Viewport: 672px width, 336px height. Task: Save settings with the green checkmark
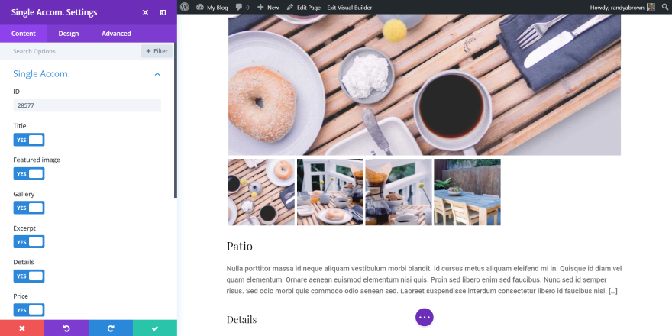pos(155,328)
